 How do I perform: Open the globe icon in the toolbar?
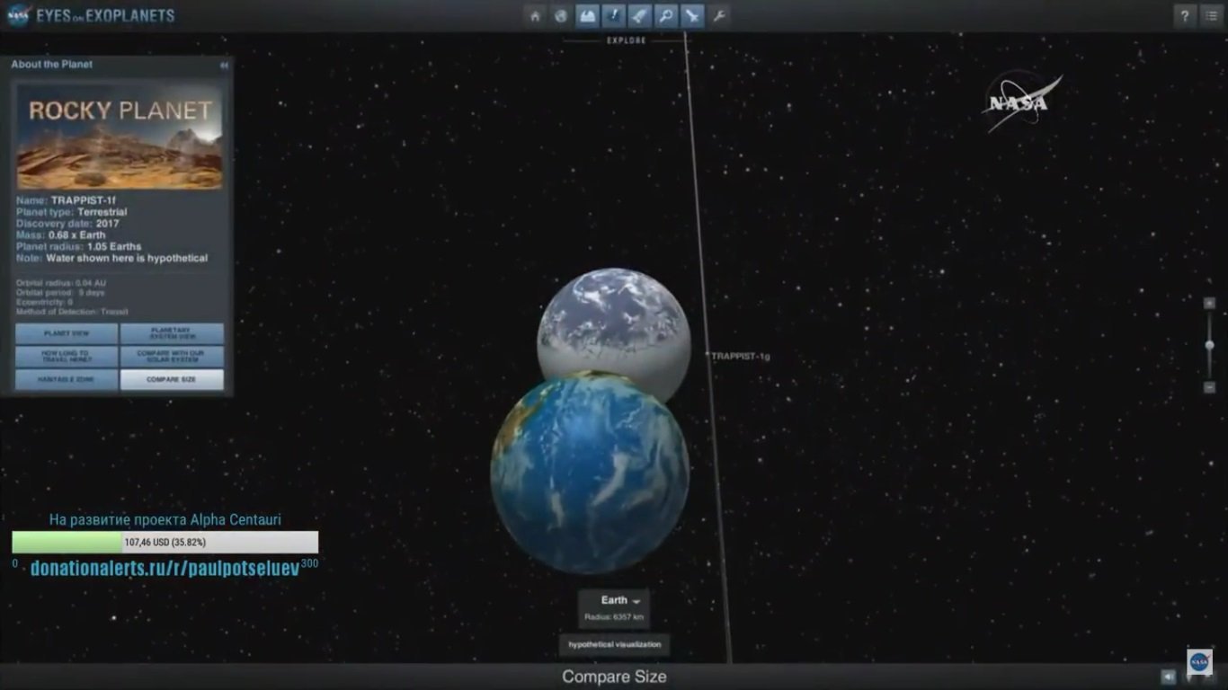click(x=561, y=16)
